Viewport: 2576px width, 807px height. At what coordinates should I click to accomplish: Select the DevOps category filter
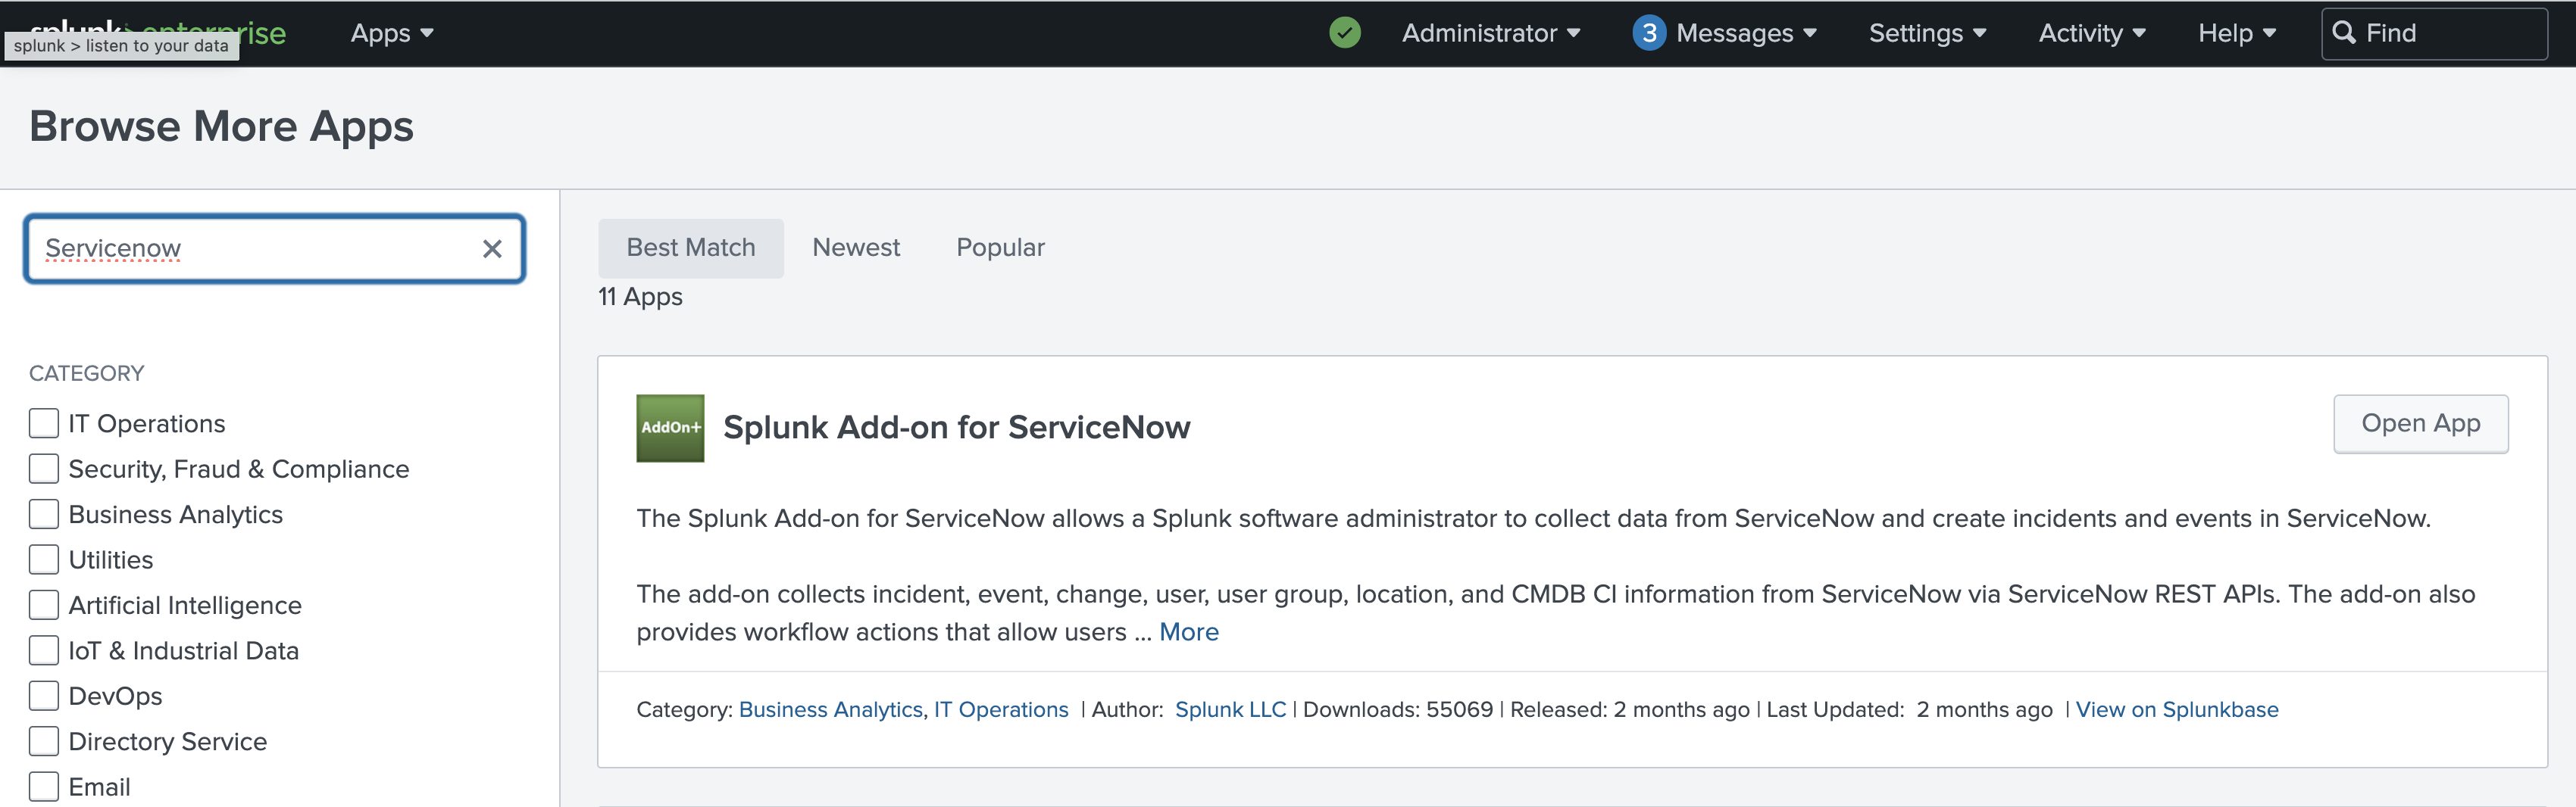[x=43, y=695]
